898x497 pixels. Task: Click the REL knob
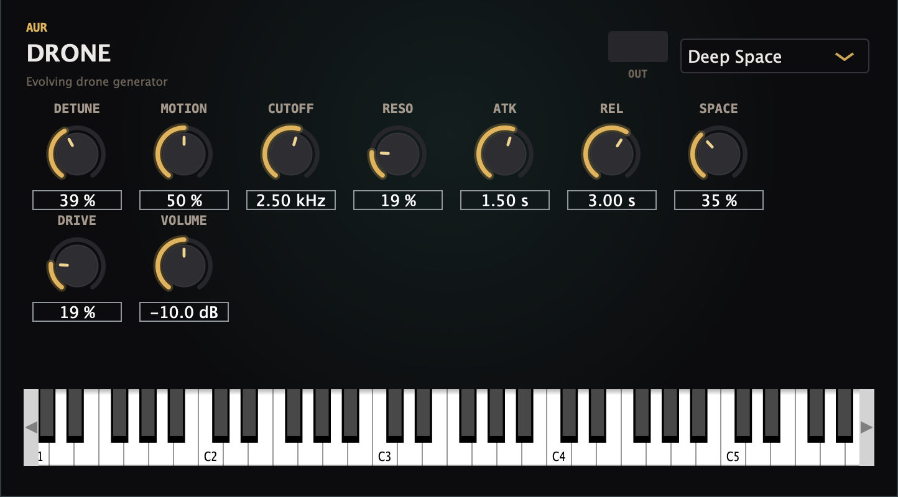(x=611, y=153)
